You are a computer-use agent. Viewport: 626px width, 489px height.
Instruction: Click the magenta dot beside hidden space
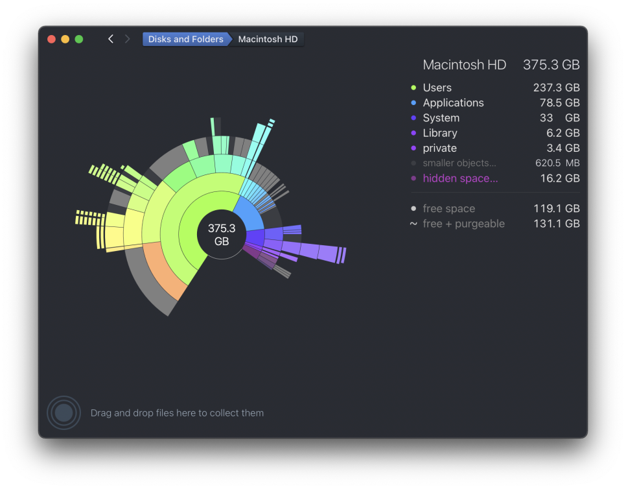pyautogui.click(x=413, y=178)
